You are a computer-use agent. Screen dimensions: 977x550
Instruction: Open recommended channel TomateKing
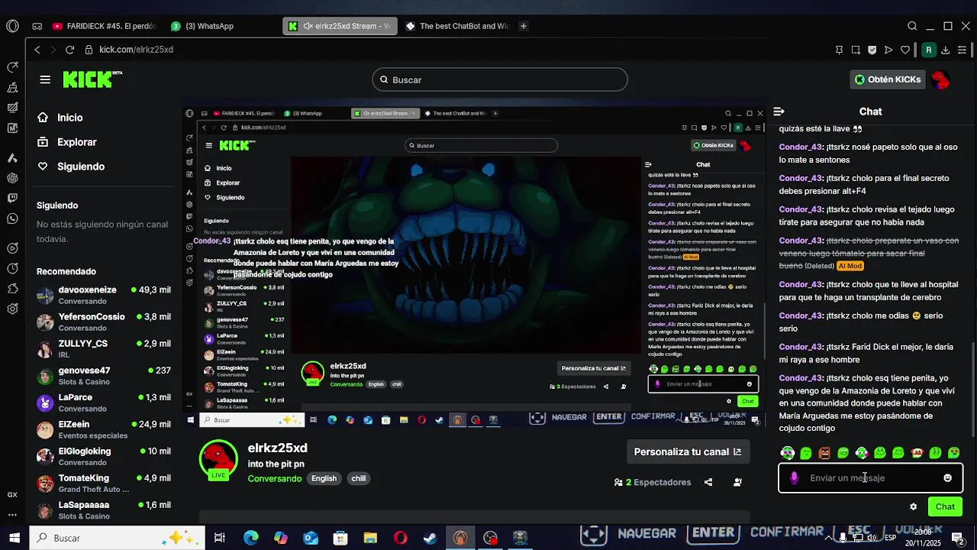[103, 483]
